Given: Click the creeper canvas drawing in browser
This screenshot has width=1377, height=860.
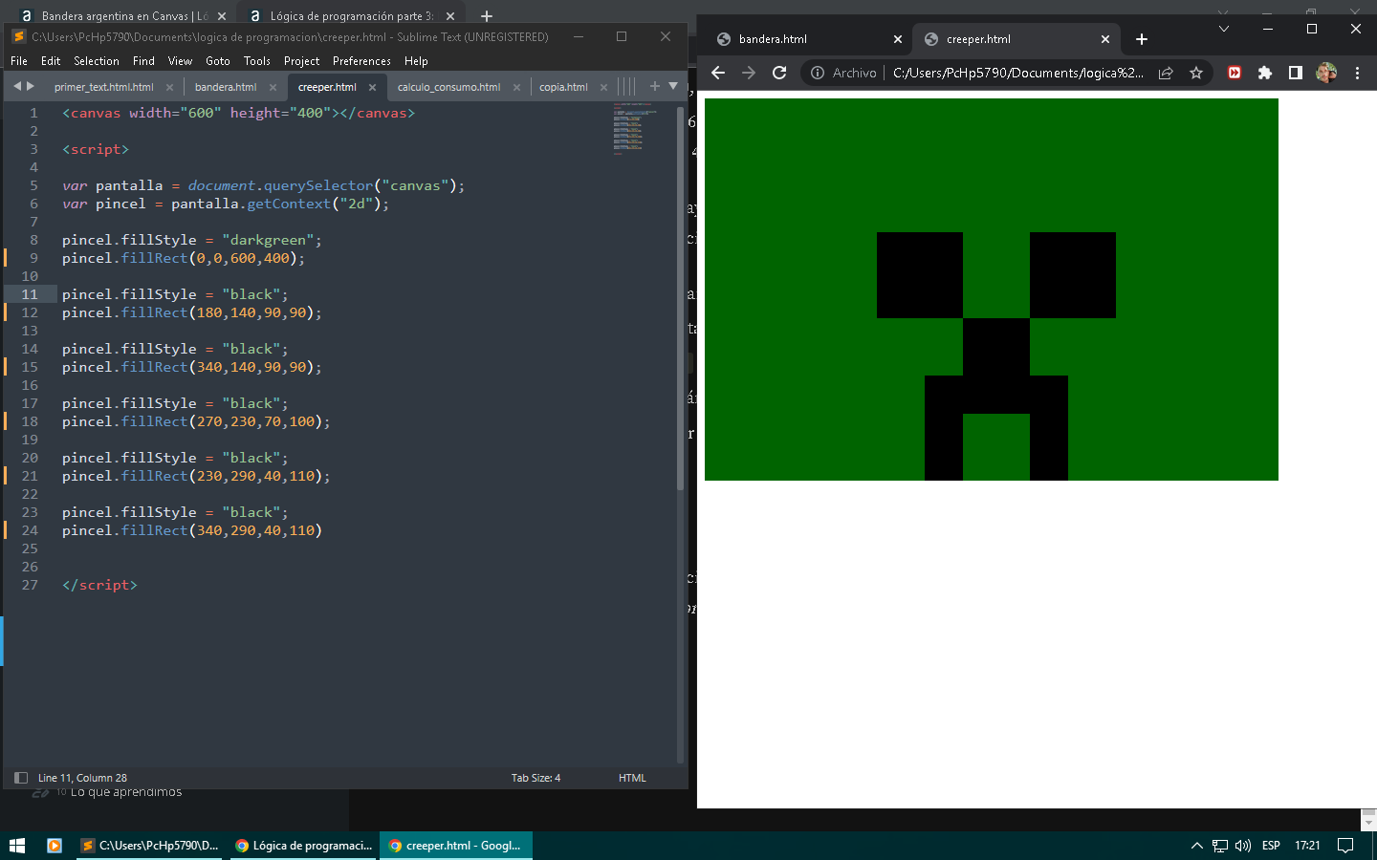Looking at the screenshot, I should pyautogui.click(x=992, y=290).
